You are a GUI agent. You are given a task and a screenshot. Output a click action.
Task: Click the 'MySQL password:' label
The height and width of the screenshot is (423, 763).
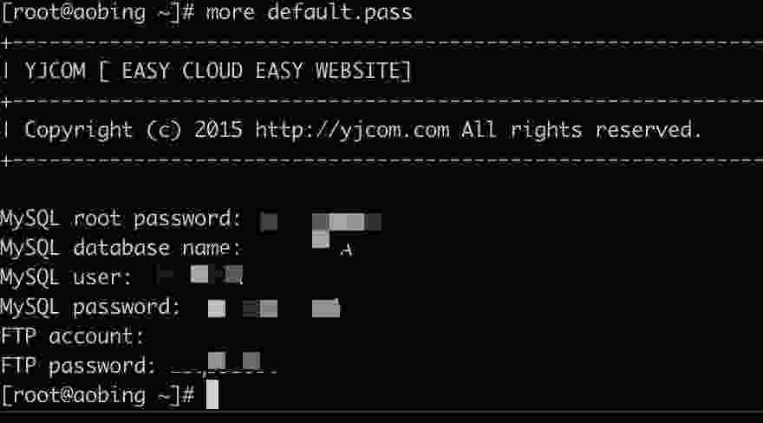pyautogui.click(x=90, y=308)
